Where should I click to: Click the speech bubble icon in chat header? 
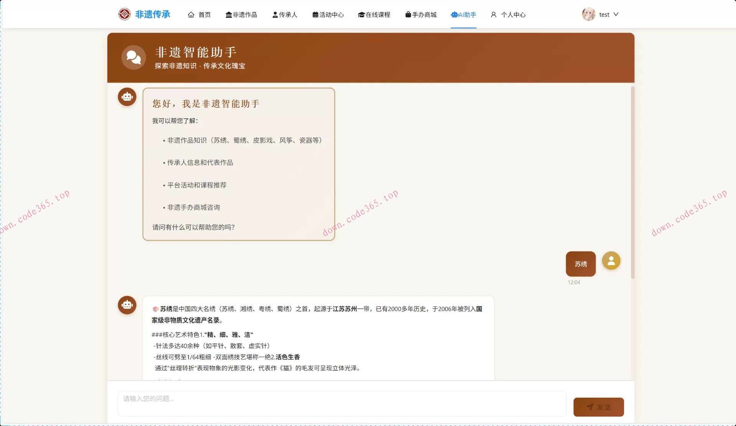click(134, 57)
